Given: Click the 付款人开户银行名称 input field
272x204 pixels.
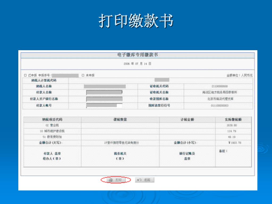Looking at the screenshot, I should tap(104, 99).
